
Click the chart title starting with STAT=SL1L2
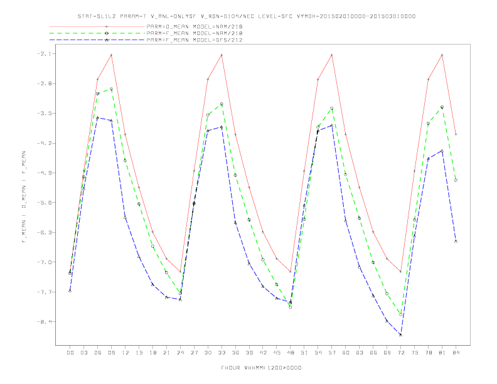(247, 16)
